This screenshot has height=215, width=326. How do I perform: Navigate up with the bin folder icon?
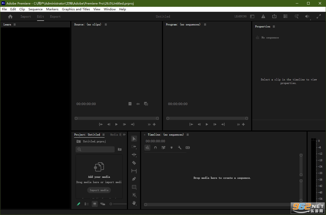[x=79, y=141]
